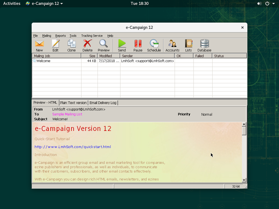
Task: Clone the selected mailing job
Action: pos(72,46)
